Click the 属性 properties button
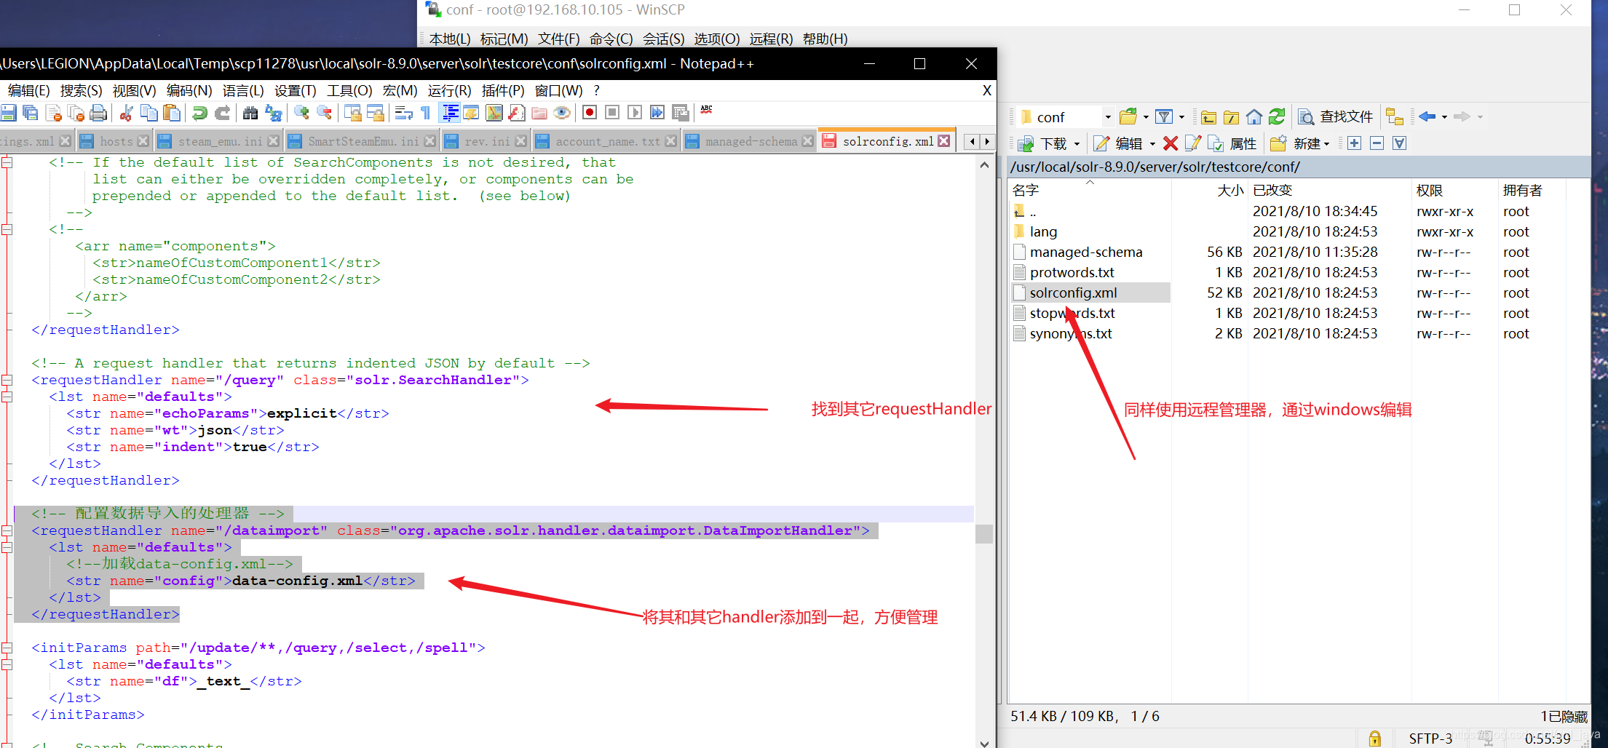 tap(1232, 143)
